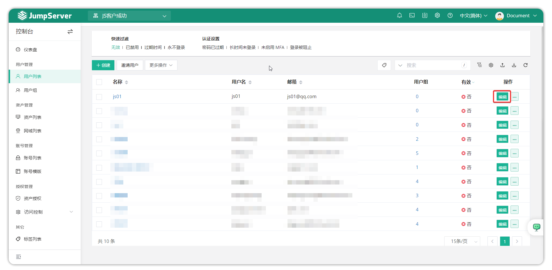Open the advanced filter icon
This screenshot has height=270, width=552.
click(x=479, y=65)
